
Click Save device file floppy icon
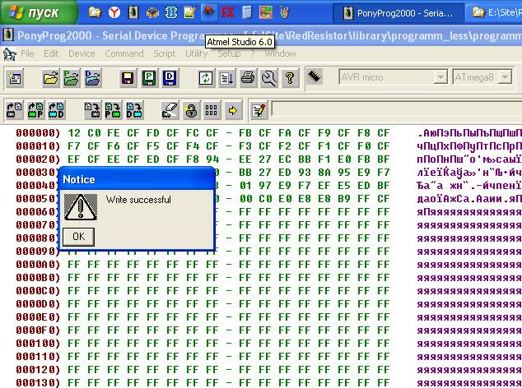[128, 79]
